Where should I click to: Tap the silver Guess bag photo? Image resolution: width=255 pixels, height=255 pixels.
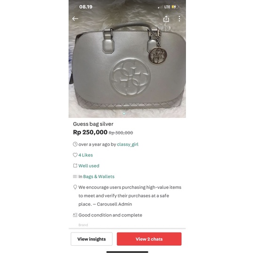127,65
